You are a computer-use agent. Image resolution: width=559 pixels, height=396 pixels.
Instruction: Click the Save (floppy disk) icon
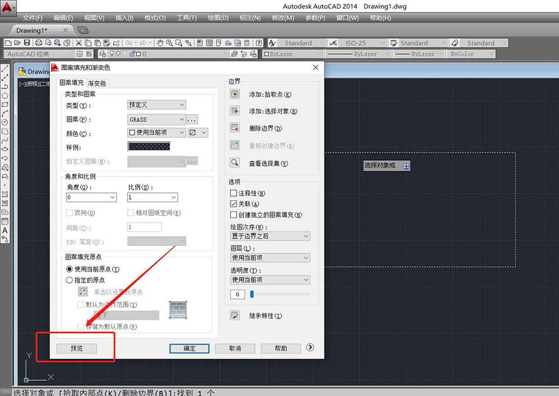point(27,43)
